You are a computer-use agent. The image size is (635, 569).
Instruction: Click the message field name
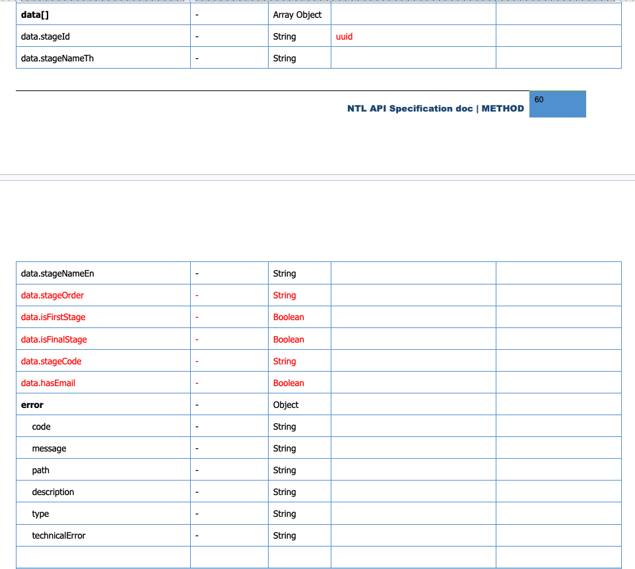point(49,448)
